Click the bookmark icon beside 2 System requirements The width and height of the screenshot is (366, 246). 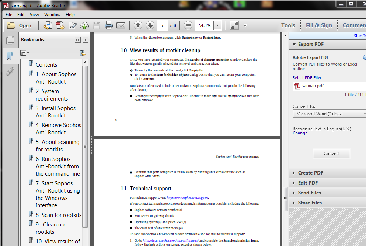click(x=31, y=90)
